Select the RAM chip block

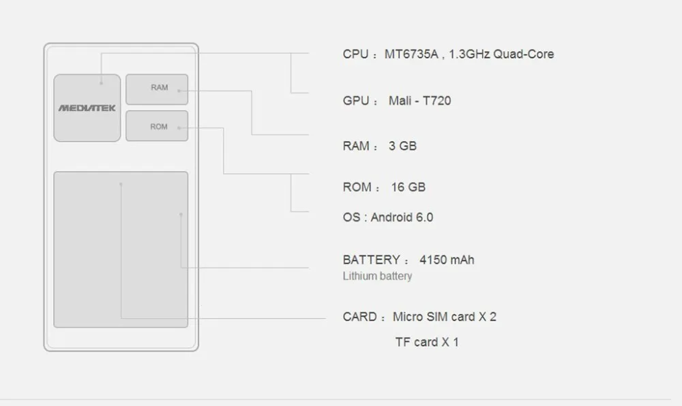tap(157, 89)
